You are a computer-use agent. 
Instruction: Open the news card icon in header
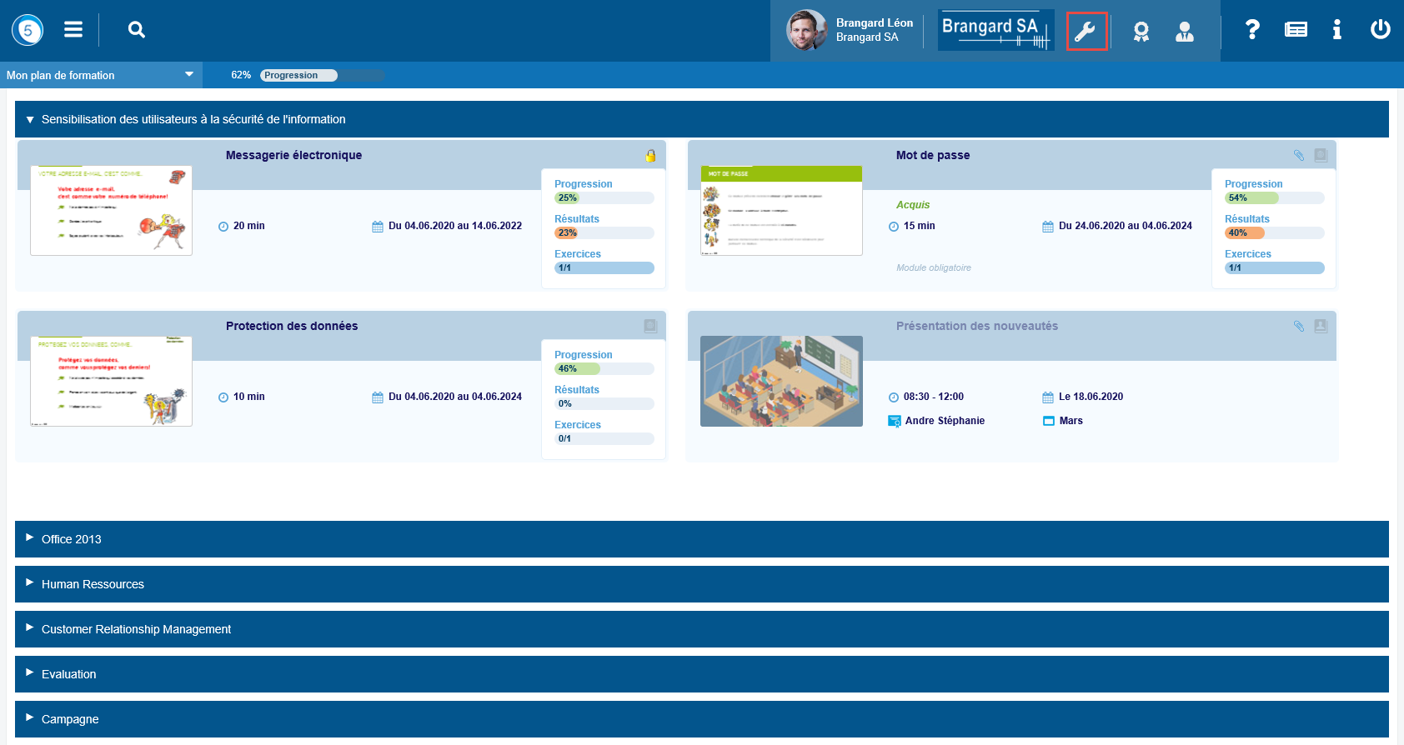[1296, 30]
